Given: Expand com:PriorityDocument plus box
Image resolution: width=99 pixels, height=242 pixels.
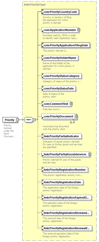Looking at the screenshot, I should click(76, 116).
